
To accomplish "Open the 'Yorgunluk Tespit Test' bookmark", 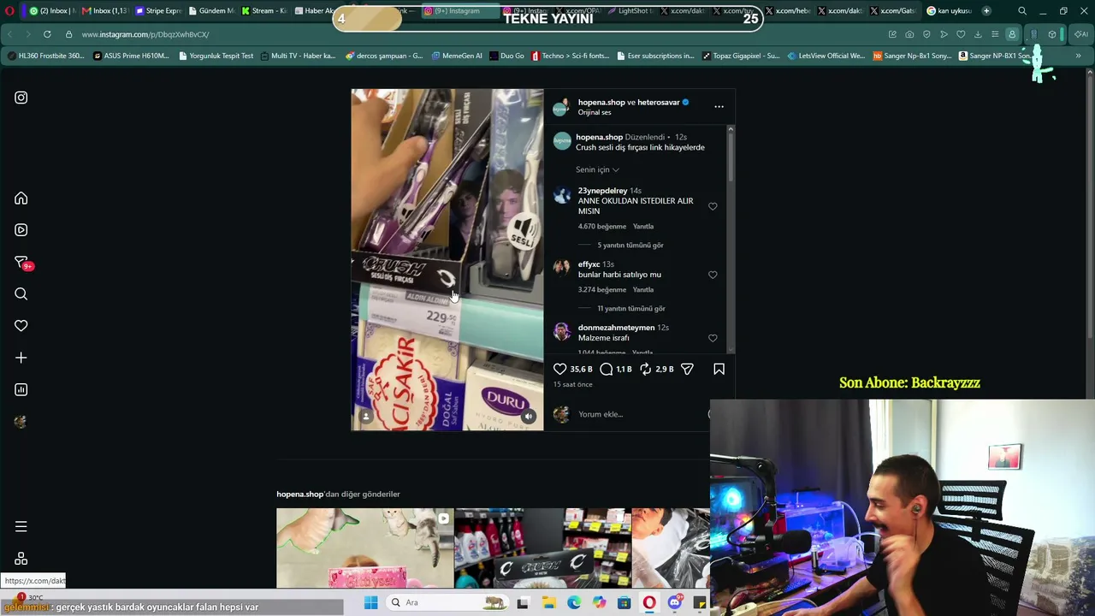I will [216, 56].
